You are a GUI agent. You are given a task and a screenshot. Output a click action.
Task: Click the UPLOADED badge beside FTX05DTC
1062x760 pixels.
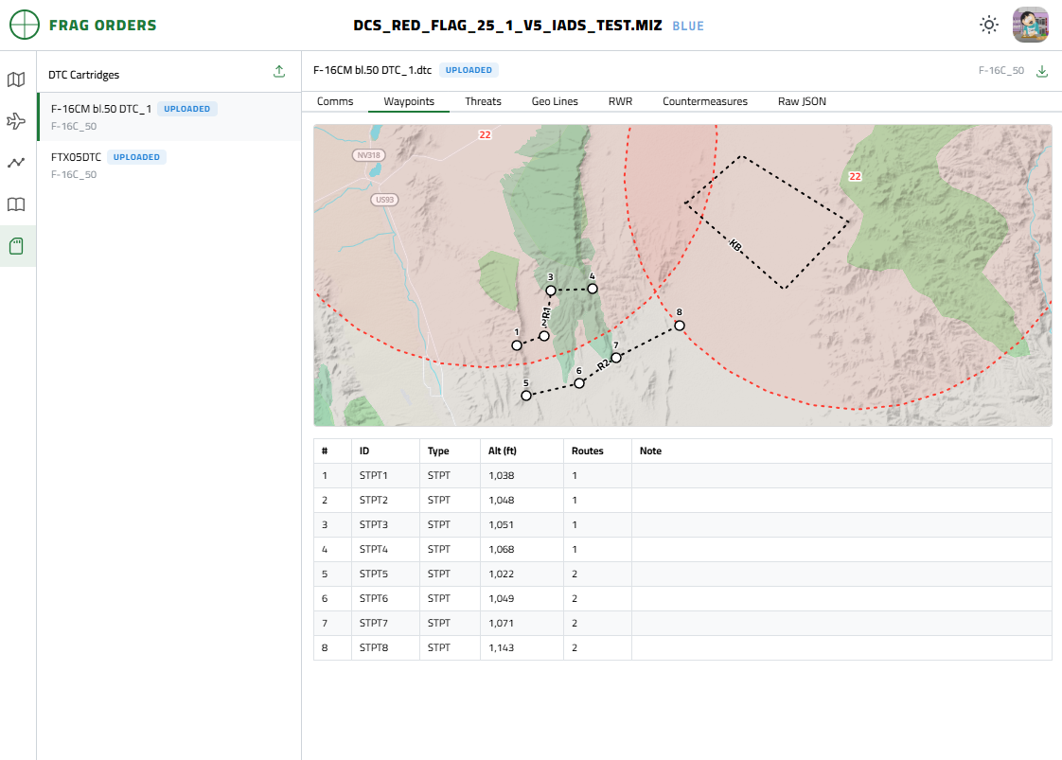pyautogui.click(x=137, y=157)
